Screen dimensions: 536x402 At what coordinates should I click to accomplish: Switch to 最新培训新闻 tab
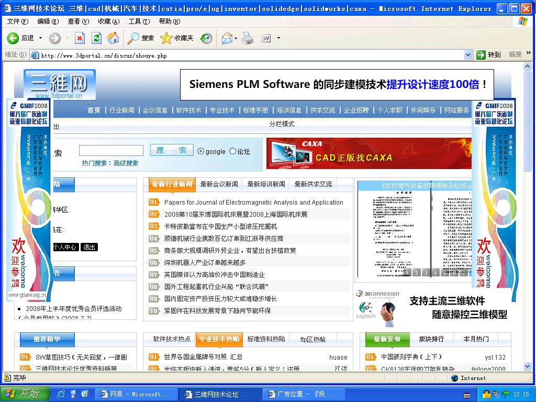(266, 184)
